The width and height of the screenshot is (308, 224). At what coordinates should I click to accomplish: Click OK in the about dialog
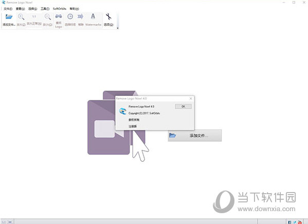click(x=183, y=107)
